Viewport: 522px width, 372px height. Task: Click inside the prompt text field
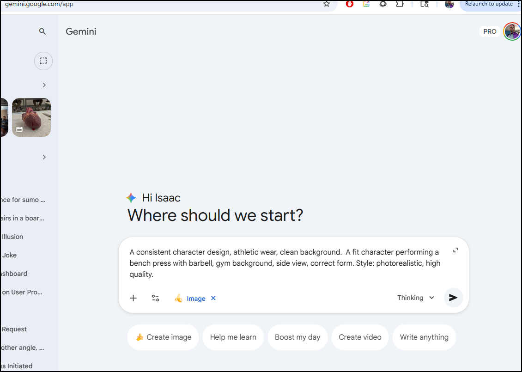[x=284, y=263]
